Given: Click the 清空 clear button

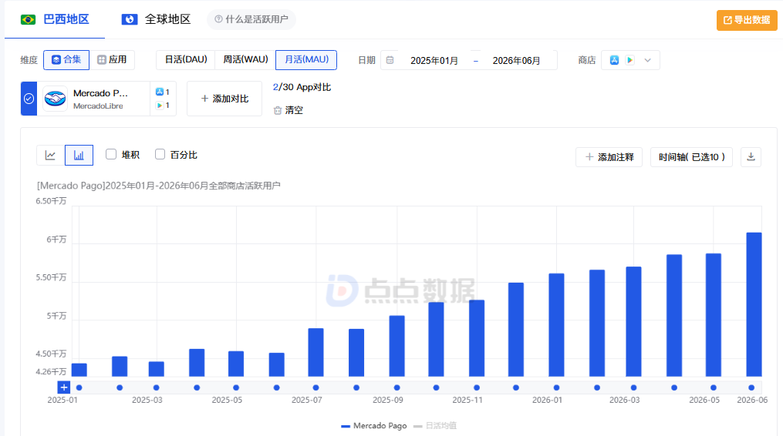Looking at the screenshot, I should 289,110.
